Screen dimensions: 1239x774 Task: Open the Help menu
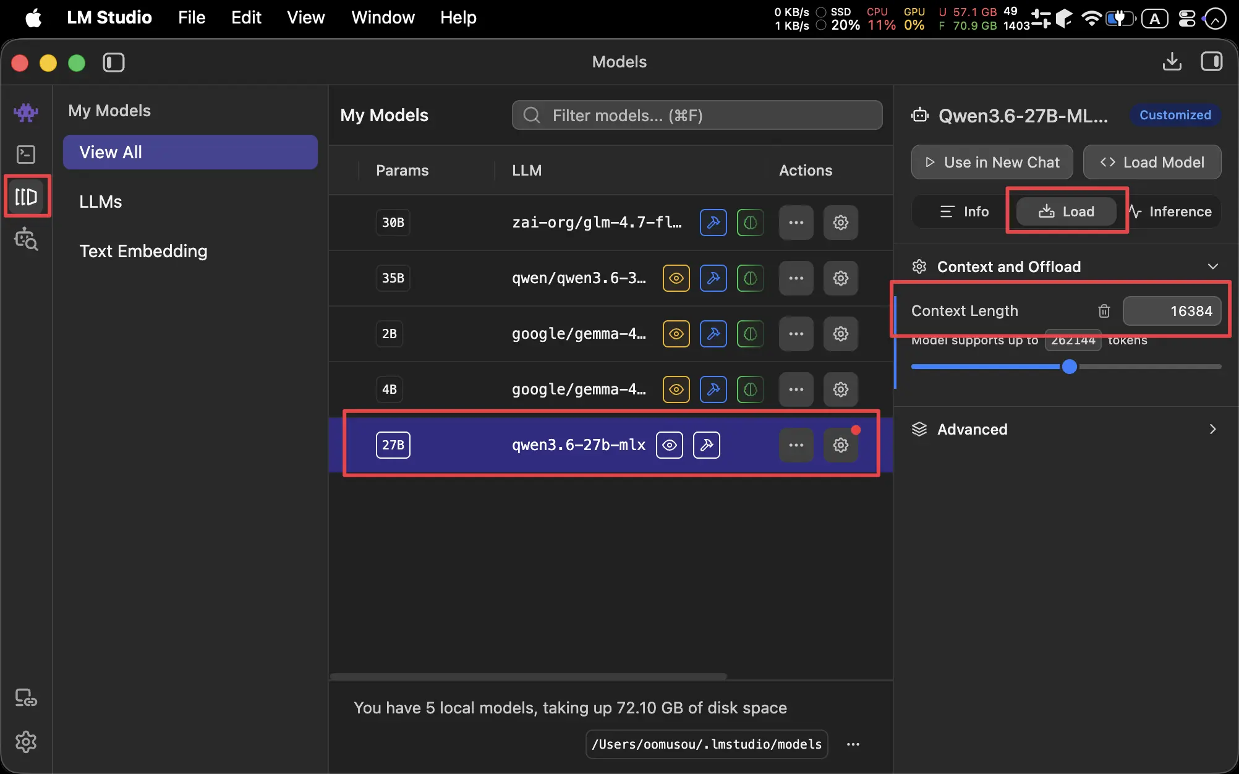(458, 17)
